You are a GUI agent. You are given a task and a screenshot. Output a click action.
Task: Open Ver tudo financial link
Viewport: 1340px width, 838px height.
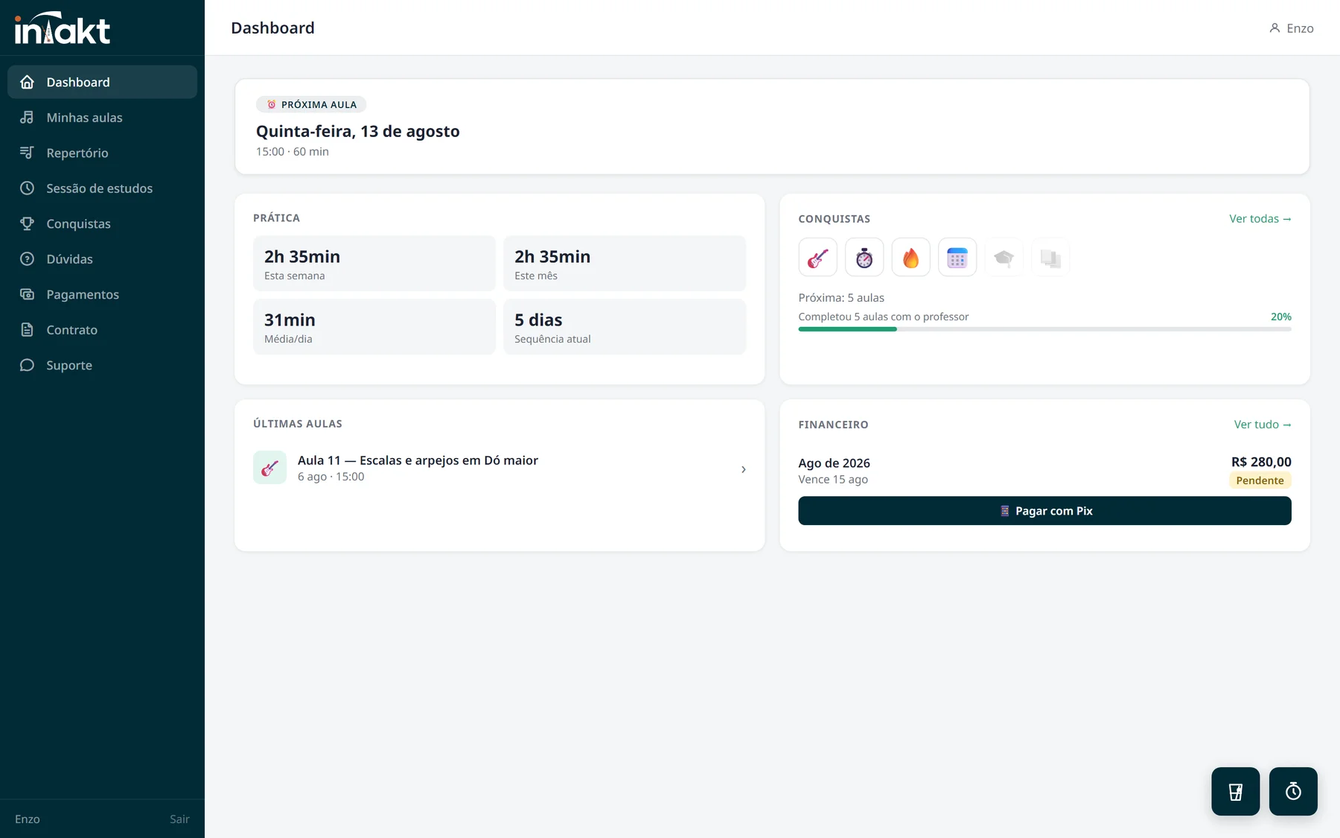point(1263,425)
